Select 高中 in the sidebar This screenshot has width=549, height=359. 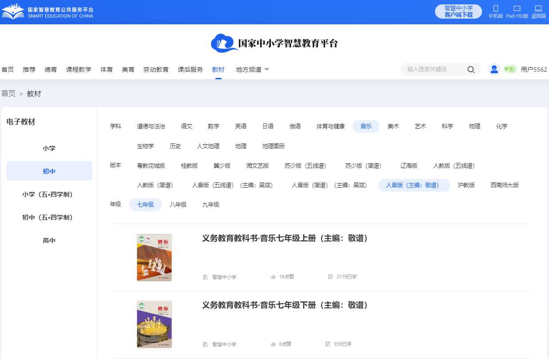click(x=49, y=240)
